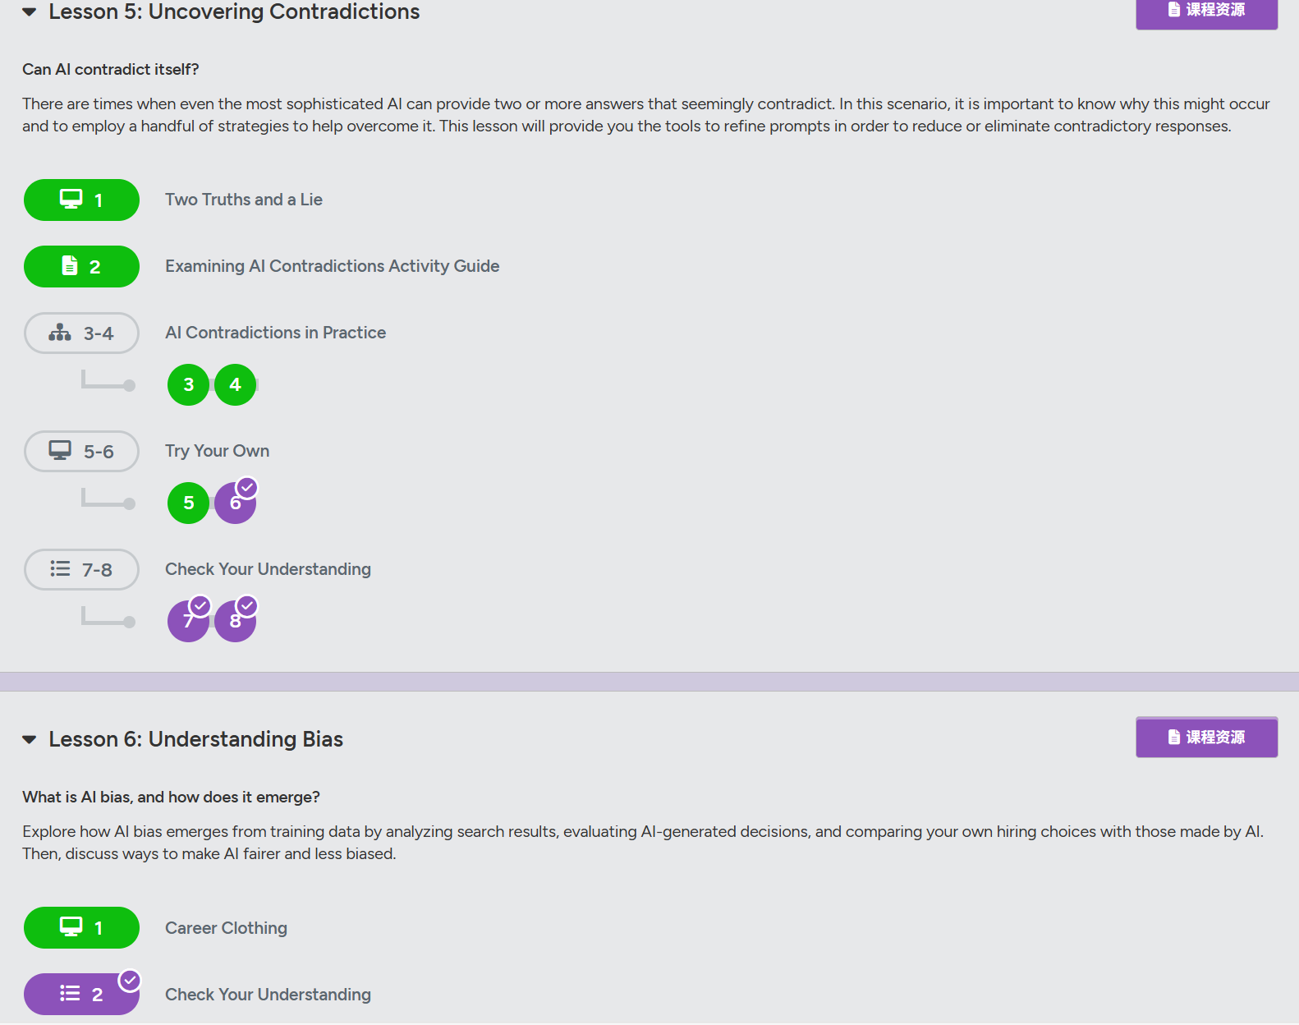
Task: Open Lesson 6 level 1 Career Clothing pill
Action: click(81, 927)
